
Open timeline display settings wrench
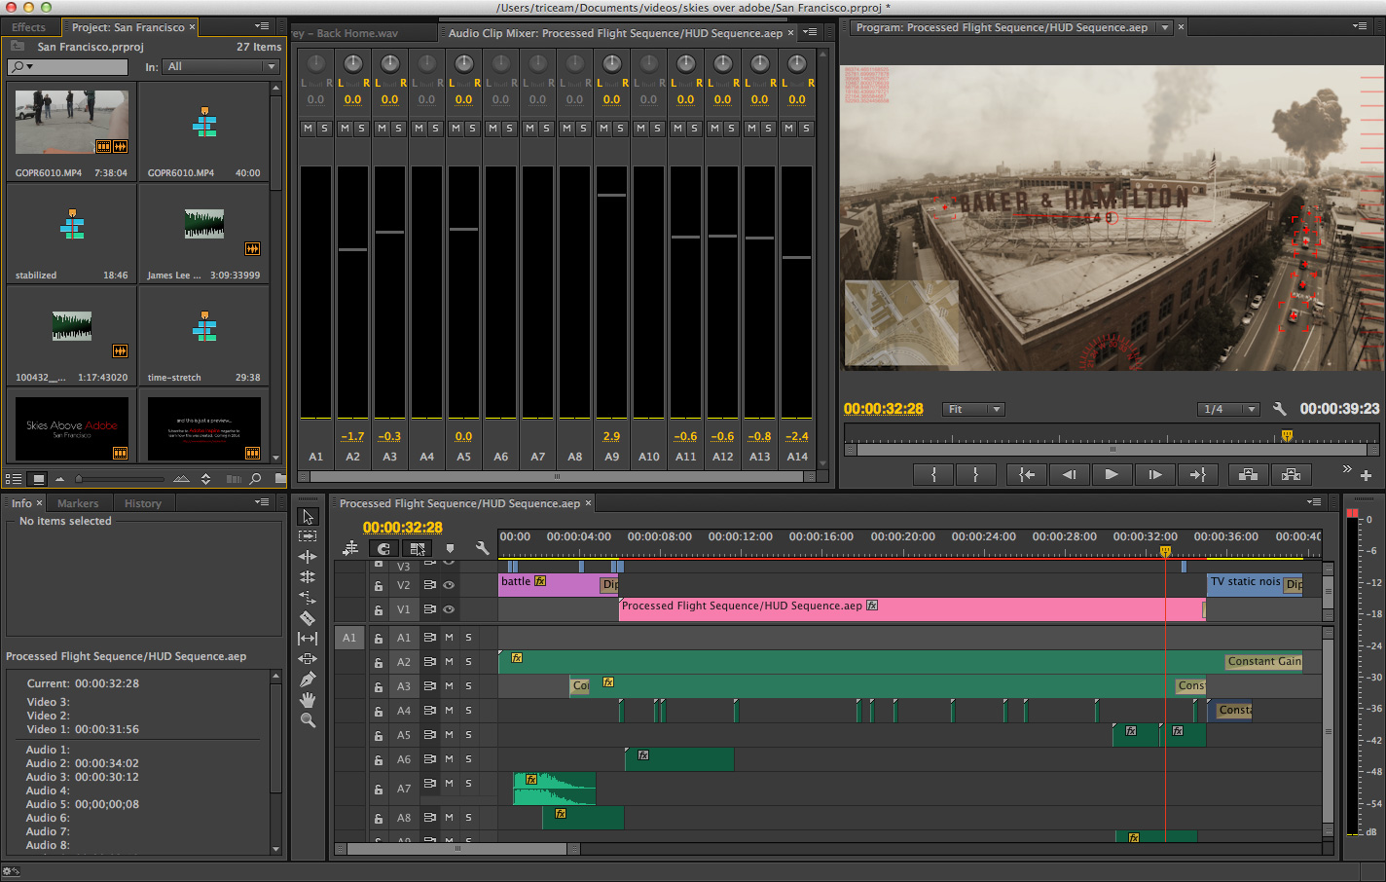click(x=482, y=549)
